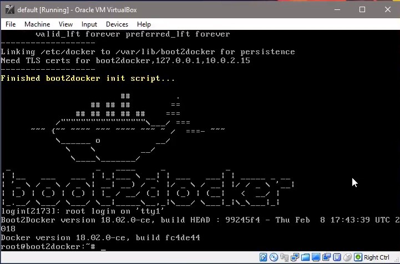Image resolution: width=400 pixels, height=264 pixels.
Task: Close the VirtualBox VM window
Action: click(x=388, y=9)
